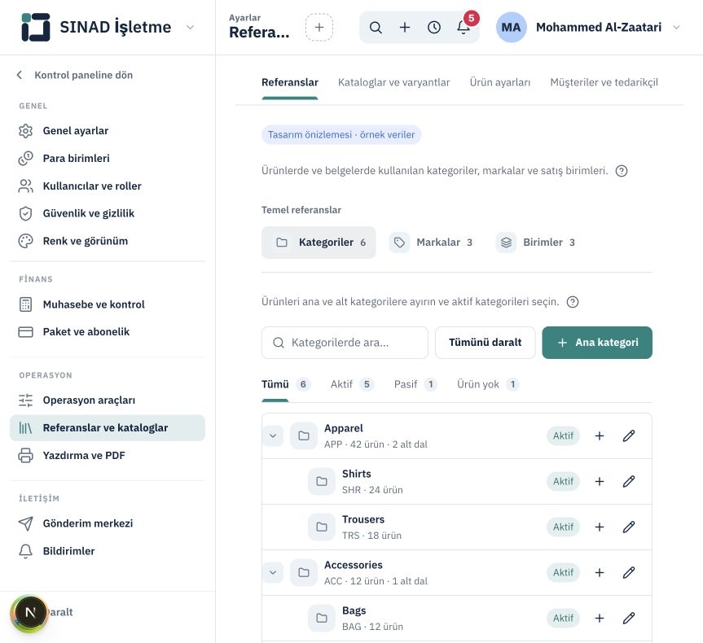Viewport: 703px width, 643px height.
Task: Go back via Kontrol paneline dön
Action: (74, 75)
